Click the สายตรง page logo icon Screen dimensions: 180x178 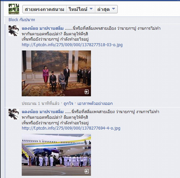click(x=14, y=9)
